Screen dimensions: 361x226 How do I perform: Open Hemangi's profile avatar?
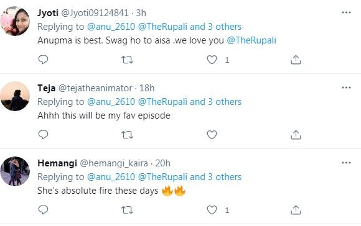point(15,171)
